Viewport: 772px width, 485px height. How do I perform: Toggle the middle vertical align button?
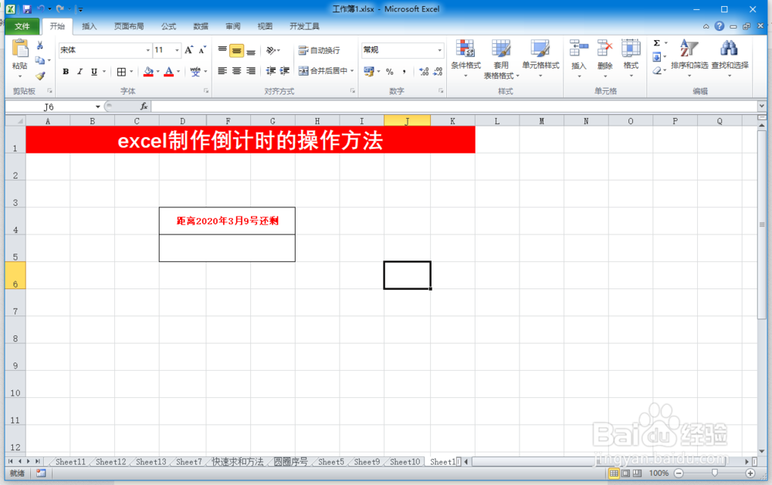coord(237,50)
